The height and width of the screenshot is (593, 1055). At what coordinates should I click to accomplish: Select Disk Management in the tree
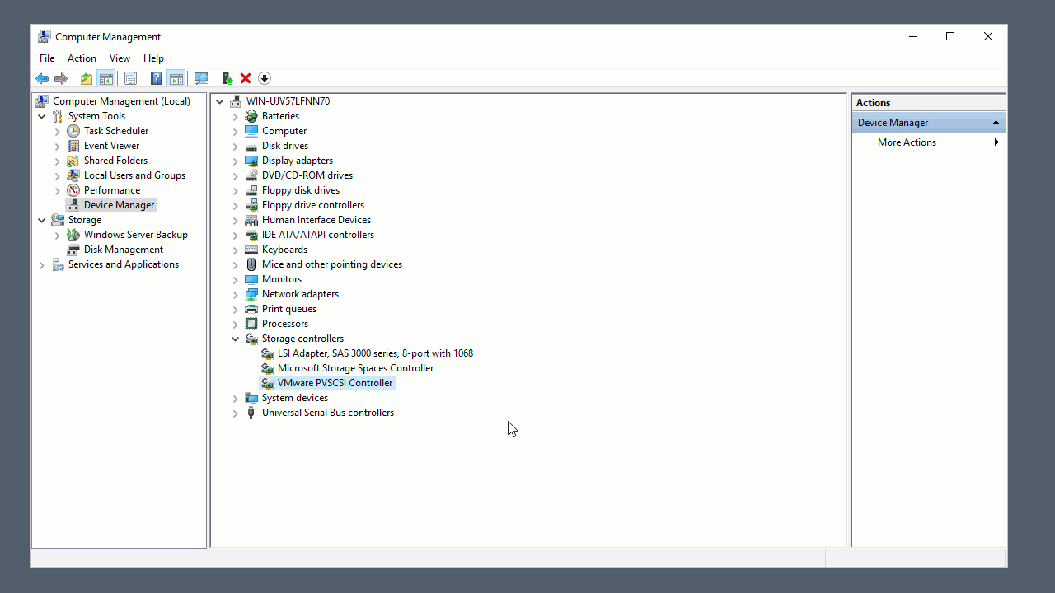click(x=123, y=250)
